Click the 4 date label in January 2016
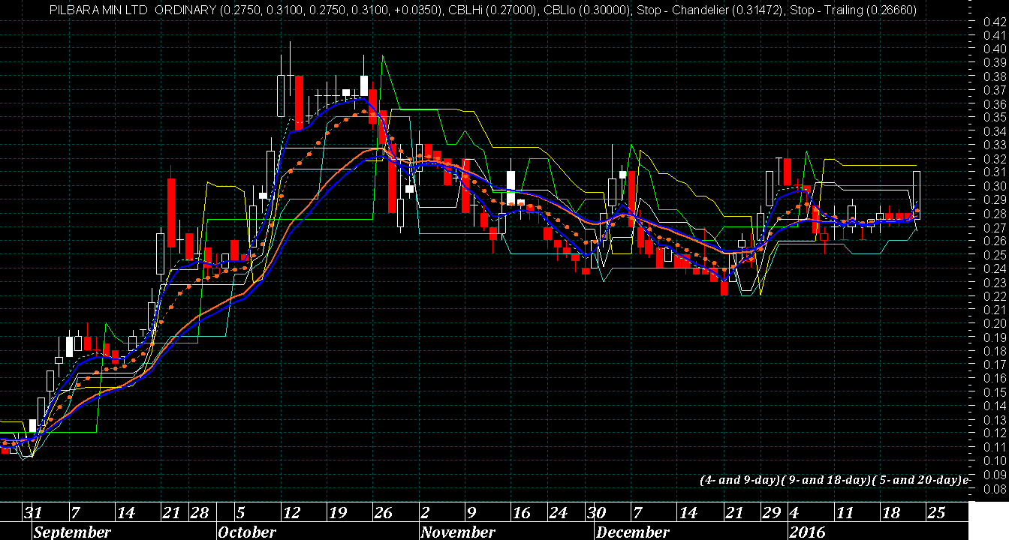Image resolution: width=1009 pixels, height=540 pixels. [794, 513]
